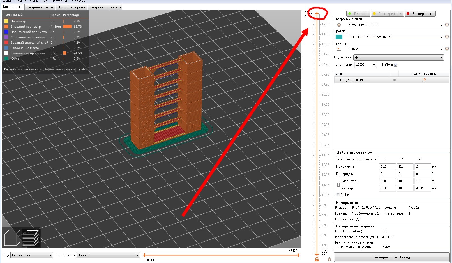Toggle visibility eye for TPU_230-200.stl
Viewport: 452px width, 263px height.
tap(395, 80)
